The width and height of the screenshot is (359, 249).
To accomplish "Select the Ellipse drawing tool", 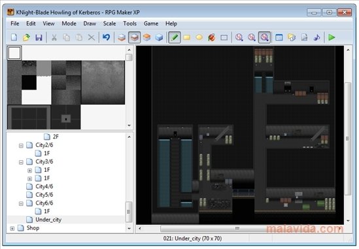I will 199,37.
